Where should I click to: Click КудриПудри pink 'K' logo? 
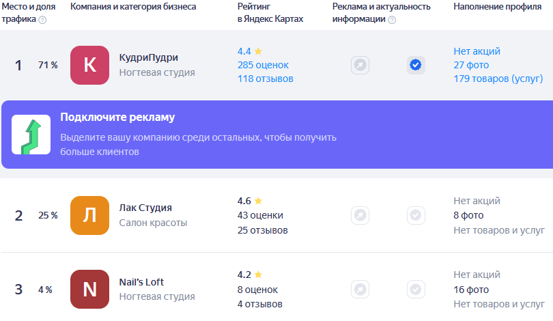89,65
